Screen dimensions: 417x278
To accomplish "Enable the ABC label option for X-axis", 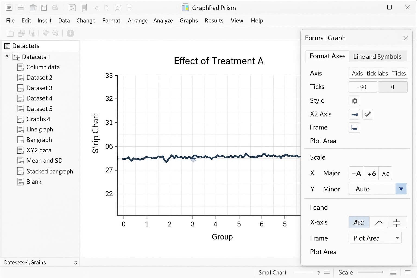I will [x=359, y=222].
